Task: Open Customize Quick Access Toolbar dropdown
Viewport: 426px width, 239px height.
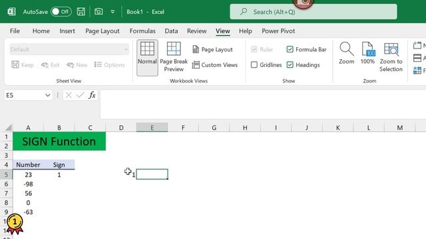Action: pos(112,12)
